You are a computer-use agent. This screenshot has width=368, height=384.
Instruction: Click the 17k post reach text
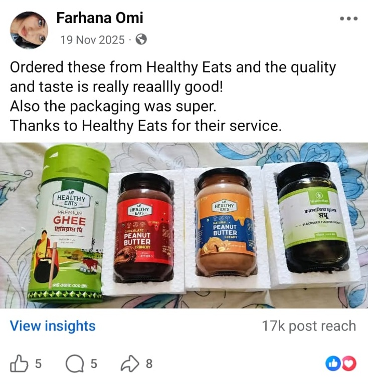coord(309,326)
